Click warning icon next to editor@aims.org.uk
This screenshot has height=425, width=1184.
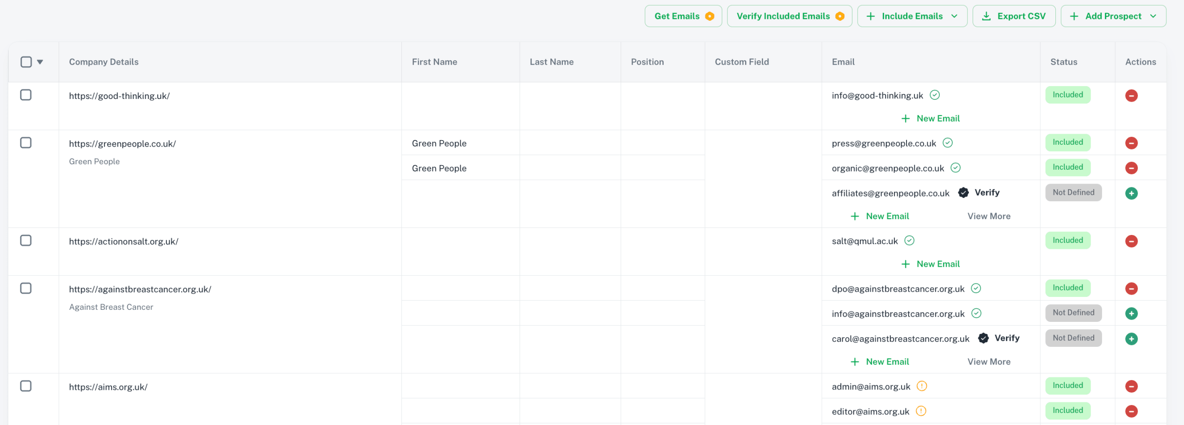(920, 411)
